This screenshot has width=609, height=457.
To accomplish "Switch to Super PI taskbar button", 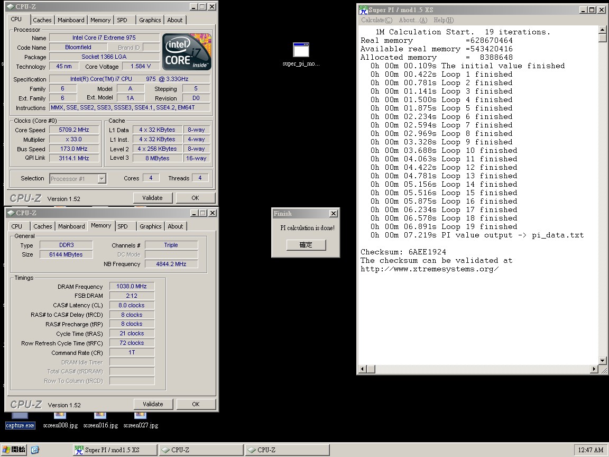I will point(115,450).
